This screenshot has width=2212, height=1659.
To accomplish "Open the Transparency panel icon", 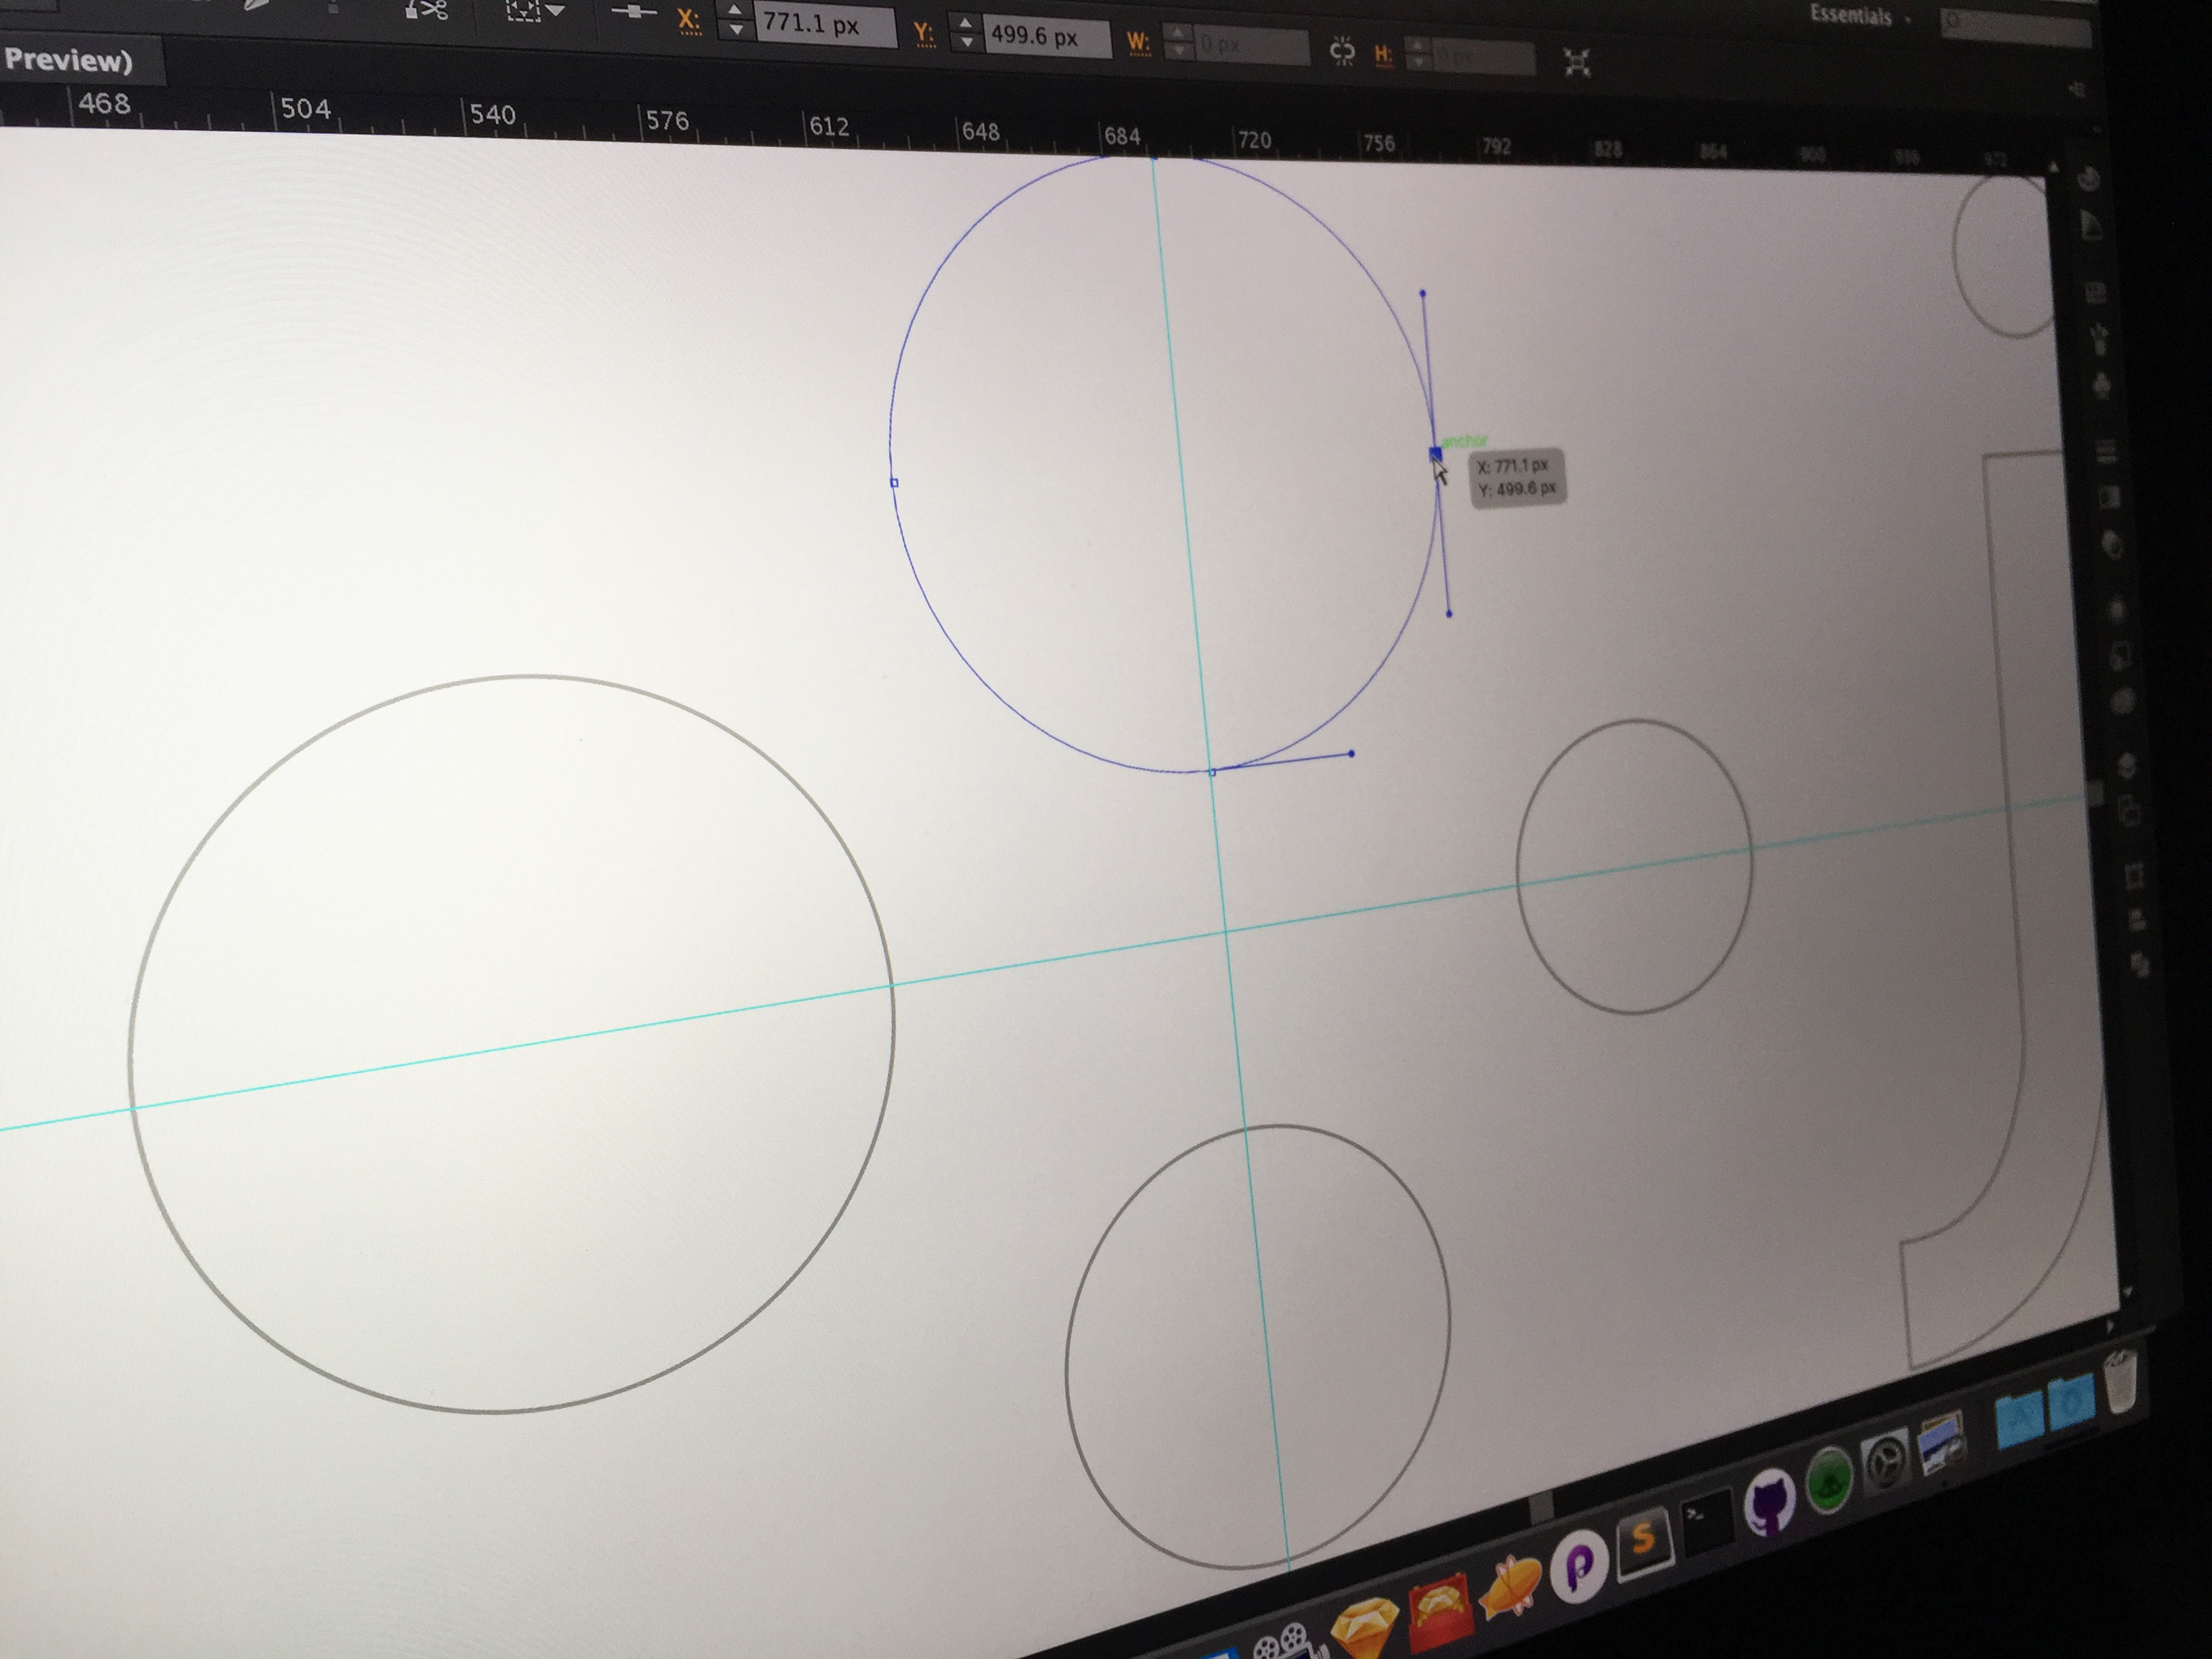I will tap(2112, 545).
